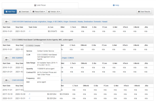
Task: Open gear menu for Alaska-to-Hawaii CSVS panel
Action: point(7,22)
